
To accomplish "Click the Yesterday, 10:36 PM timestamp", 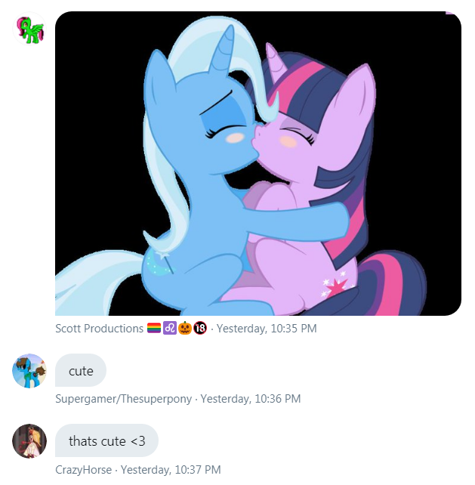I will point(251,399).
